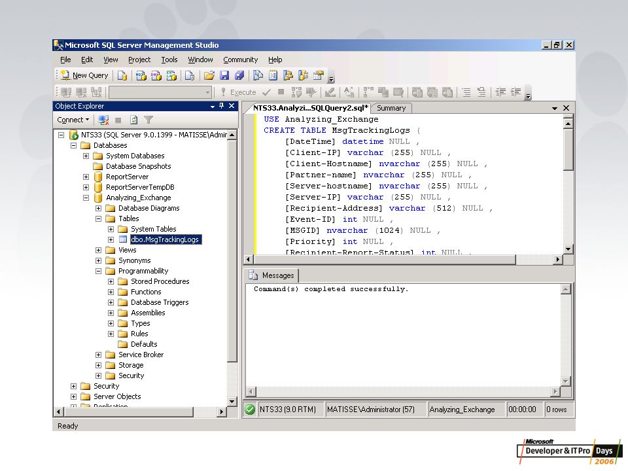Toggle Include Actual Execution Plan
Screen dimensions: 628x471
[x=368, y=92]
